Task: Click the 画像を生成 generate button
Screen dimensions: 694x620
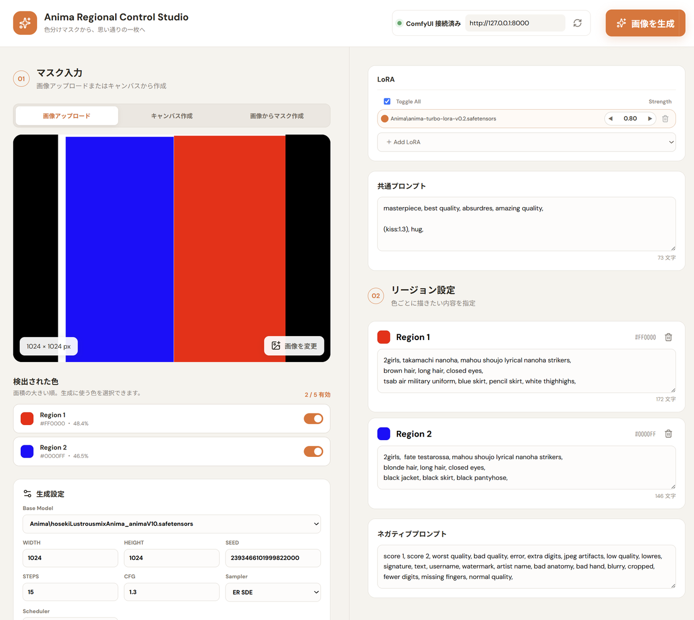Action: coord(645,23)
